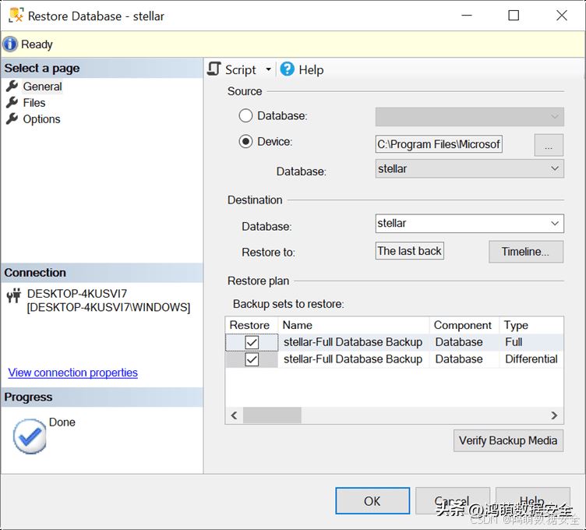Click the Script toolbar label

pos(241,70)
